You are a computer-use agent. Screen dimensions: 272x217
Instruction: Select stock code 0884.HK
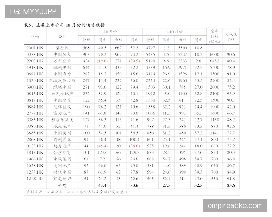pyautogui.click(x=35, y=107)
